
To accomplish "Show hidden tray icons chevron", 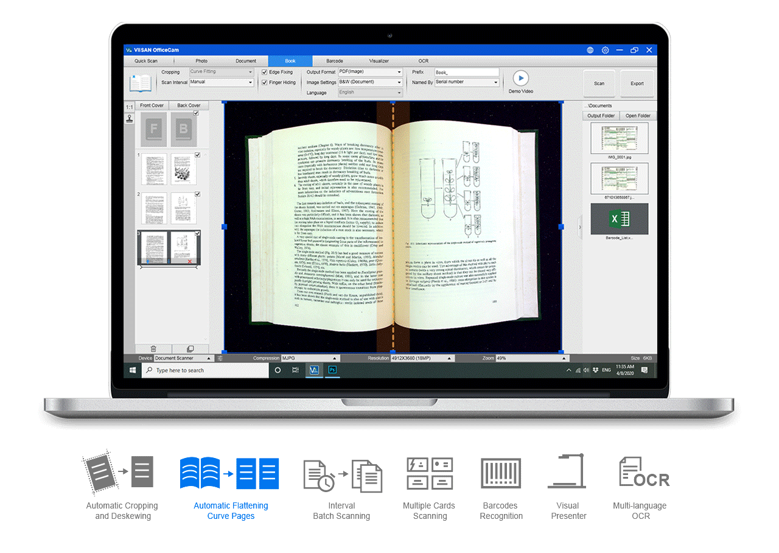I will click(x=569, y=370).
